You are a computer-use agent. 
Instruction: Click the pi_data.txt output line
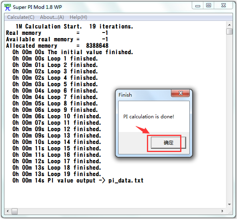click(x=78, y=180)
